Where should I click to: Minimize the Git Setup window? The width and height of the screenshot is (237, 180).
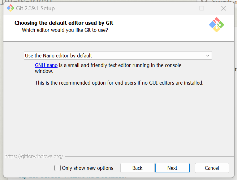[180, 8]
